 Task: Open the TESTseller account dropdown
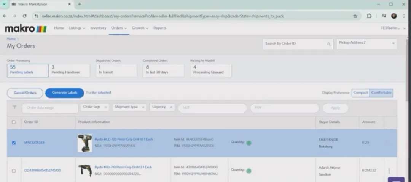tap(393, 28)
